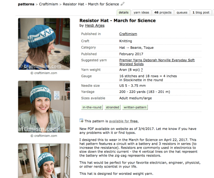Open the 1 blog post tab
This screenshot has width=214, height=178.
201,13
